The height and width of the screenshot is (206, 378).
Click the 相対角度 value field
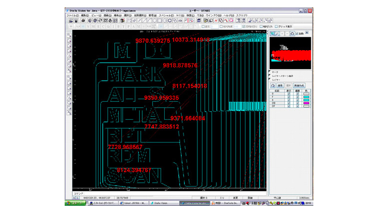click(x=237, y=26)
